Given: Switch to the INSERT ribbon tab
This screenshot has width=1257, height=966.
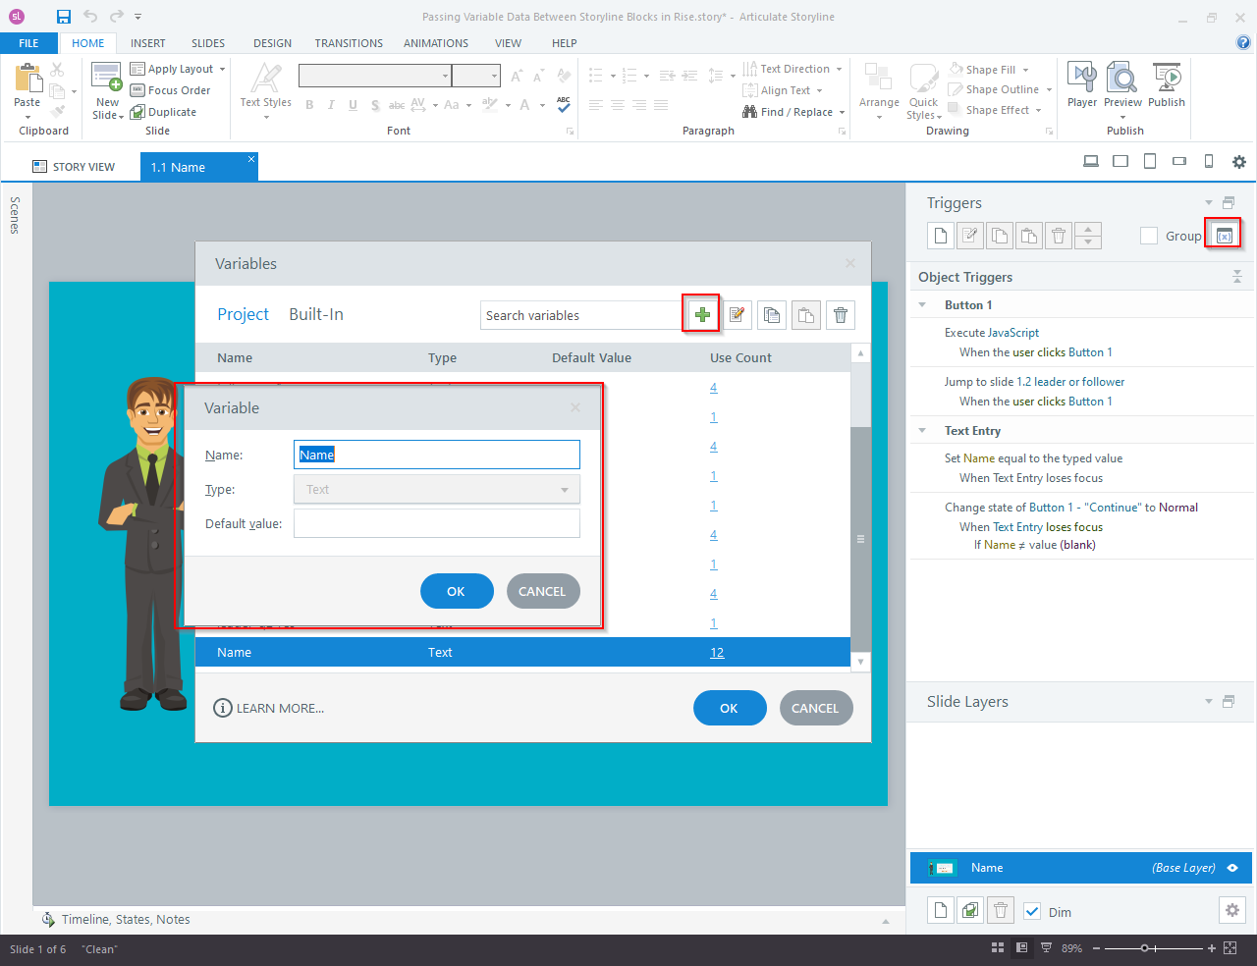Looking at the screenshot, I should 148,43.
